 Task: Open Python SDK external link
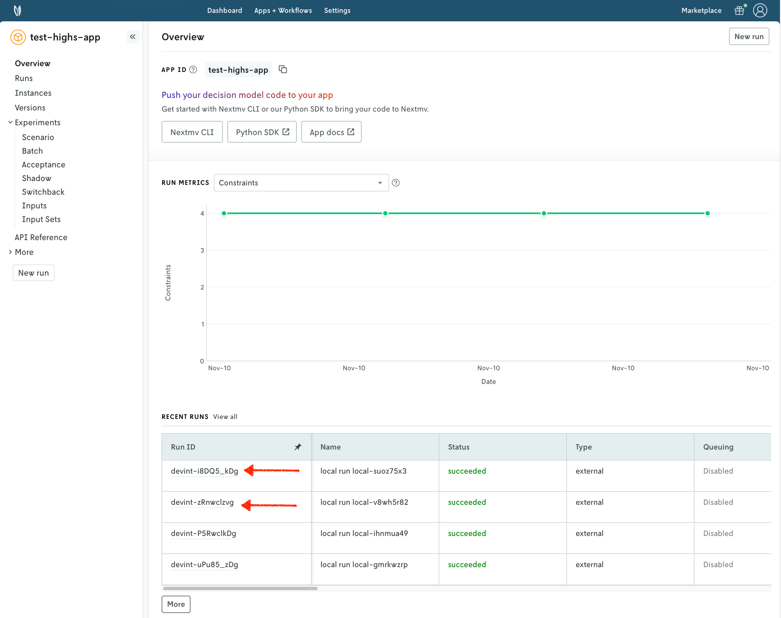[x=262, y=132]
